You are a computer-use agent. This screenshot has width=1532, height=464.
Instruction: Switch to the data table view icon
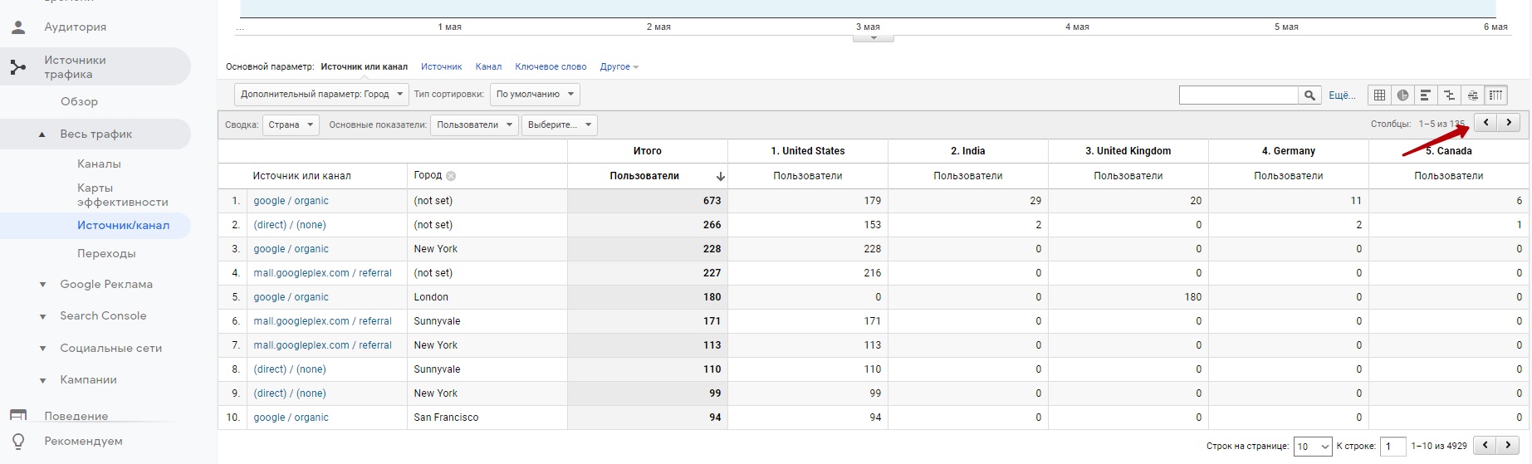click(x=1379, y=95)
